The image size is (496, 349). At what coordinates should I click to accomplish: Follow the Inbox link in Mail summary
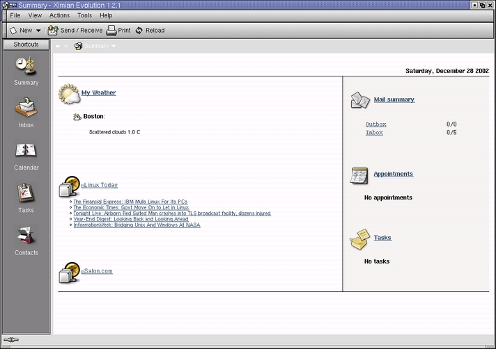[374, 133]
